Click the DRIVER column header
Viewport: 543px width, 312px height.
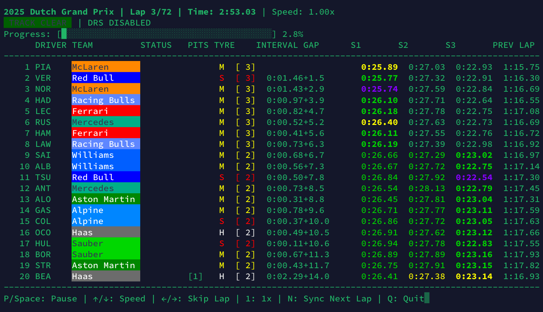click(x=51, y=45)
